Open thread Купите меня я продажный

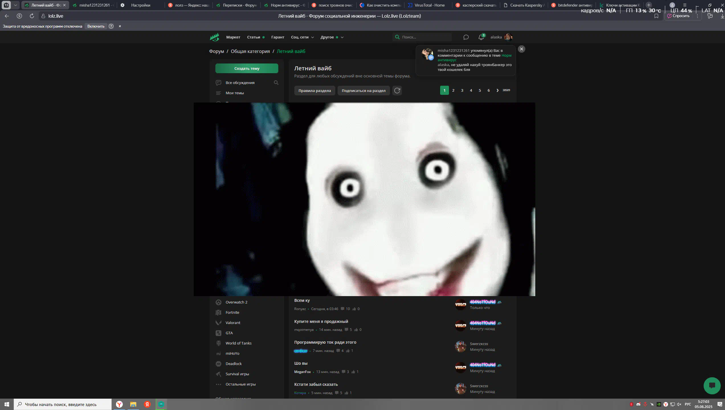pyautogui.click(x=321, y=321)
